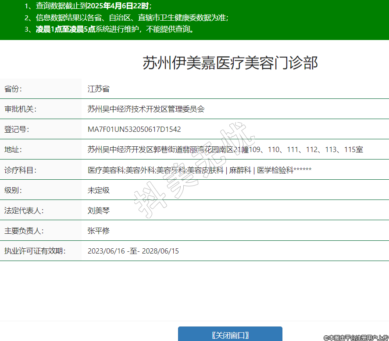389x341 pixels.
Task: Select the 登记号 field label
Action: [17, 129]
